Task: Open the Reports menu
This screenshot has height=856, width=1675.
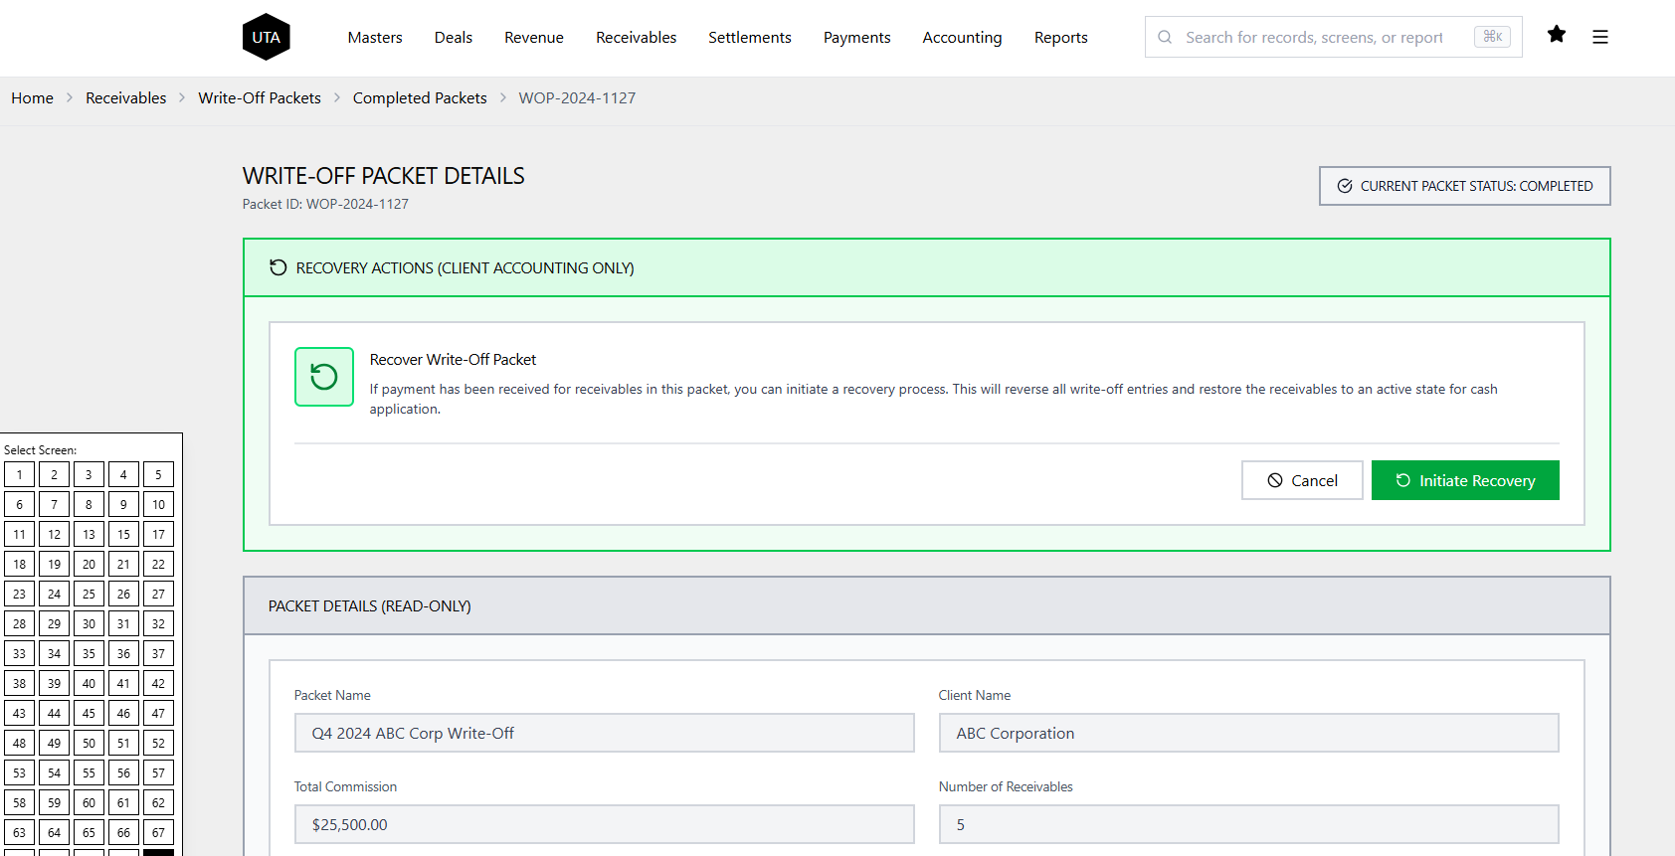Action: [x=1061, y=37]
